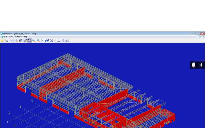Click the dimension measurement toolbar icon
Viewport: 205px width, 128px height.
[58, 40]
